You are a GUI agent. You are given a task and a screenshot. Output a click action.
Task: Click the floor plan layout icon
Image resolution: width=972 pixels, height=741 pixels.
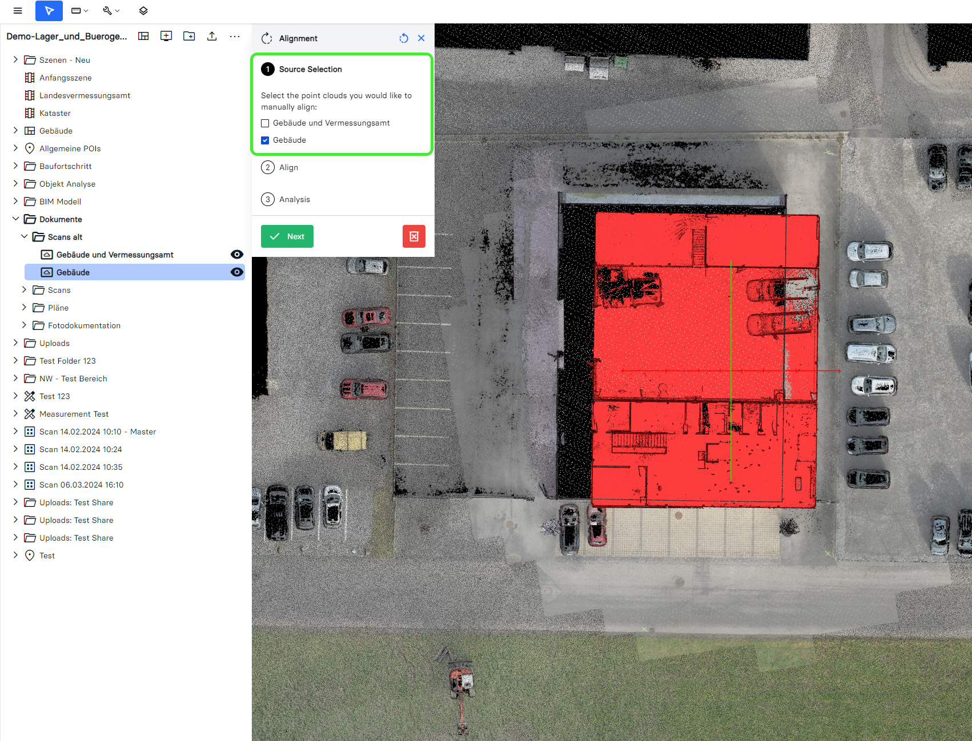143,37
